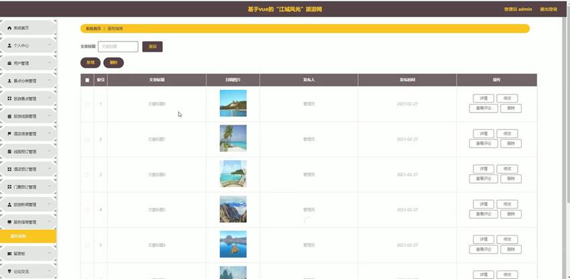Open the 门票预订管理 sidebar menu
Screen dimensions: 570x279
coord(28,186)
